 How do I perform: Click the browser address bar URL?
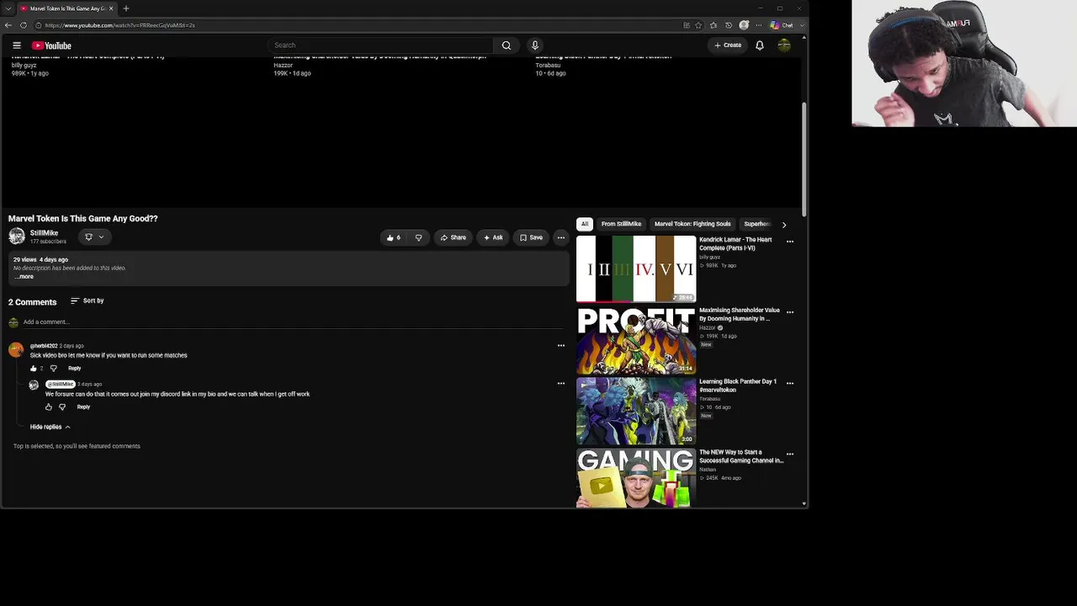pos(120,25)
